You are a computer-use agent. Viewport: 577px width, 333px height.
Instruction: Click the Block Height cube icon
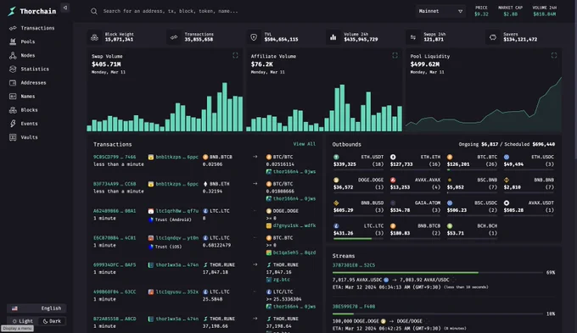[94, 36]
